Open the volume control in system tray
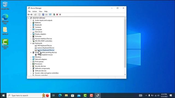Screen dimensions: 175x98 (158, 96)
